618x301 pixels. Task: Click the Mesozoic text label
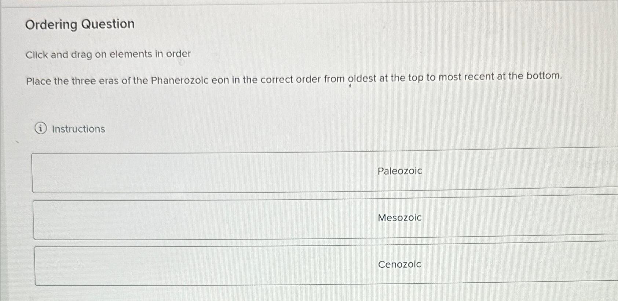[399, 218]
